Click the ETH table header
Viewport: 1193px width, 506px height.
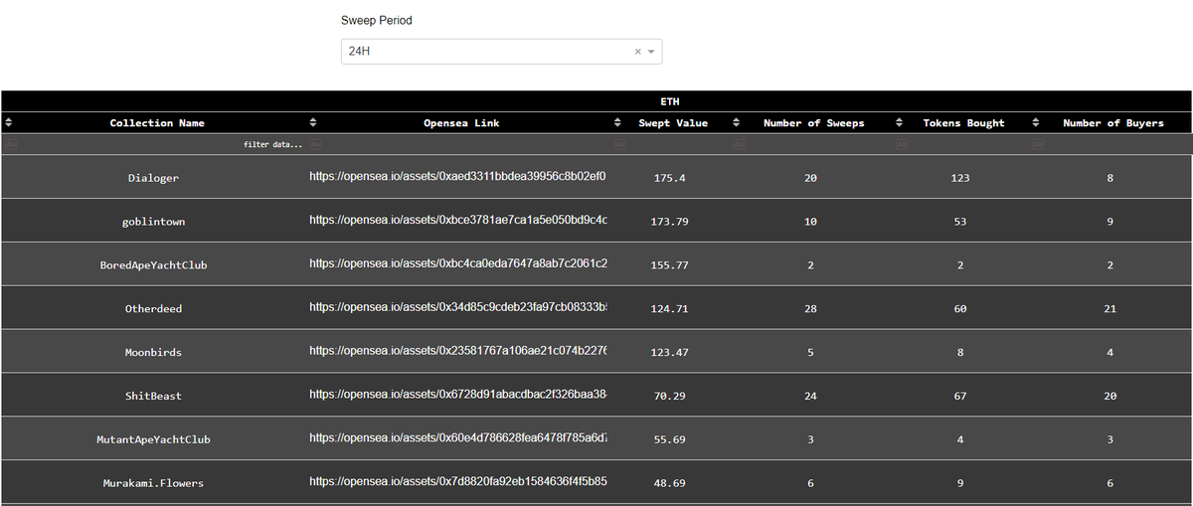coord(670,101)
